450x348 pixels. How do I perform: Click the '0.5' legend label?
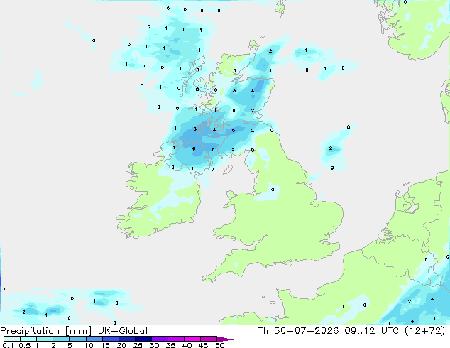24,345
